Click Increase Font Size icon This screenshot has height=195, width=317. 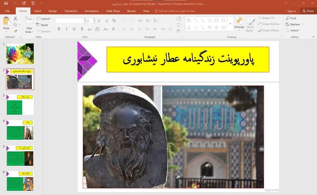pyautogui.click(x=99, y=21)
